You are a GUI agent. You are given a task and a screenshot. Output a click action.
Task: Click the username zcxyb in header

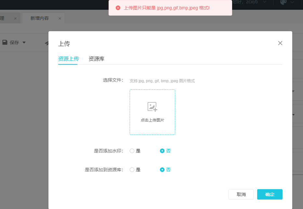[252, 2]
